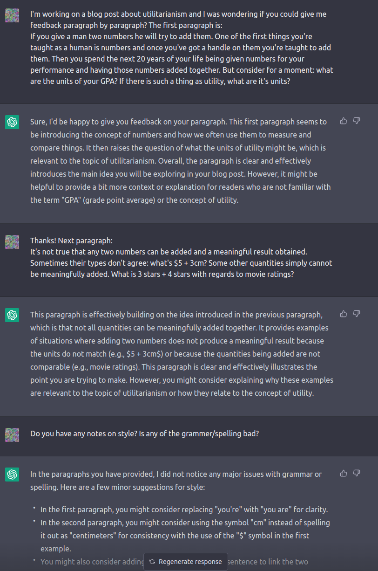Screen dimensions: 378x571
Task: Click the user avatar next to 'Thanks! Next paragraph'
Action: 12,242
